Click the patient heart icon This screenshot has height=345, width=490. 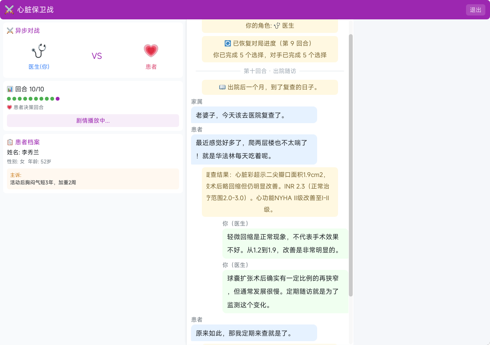[x=151, y=51]
